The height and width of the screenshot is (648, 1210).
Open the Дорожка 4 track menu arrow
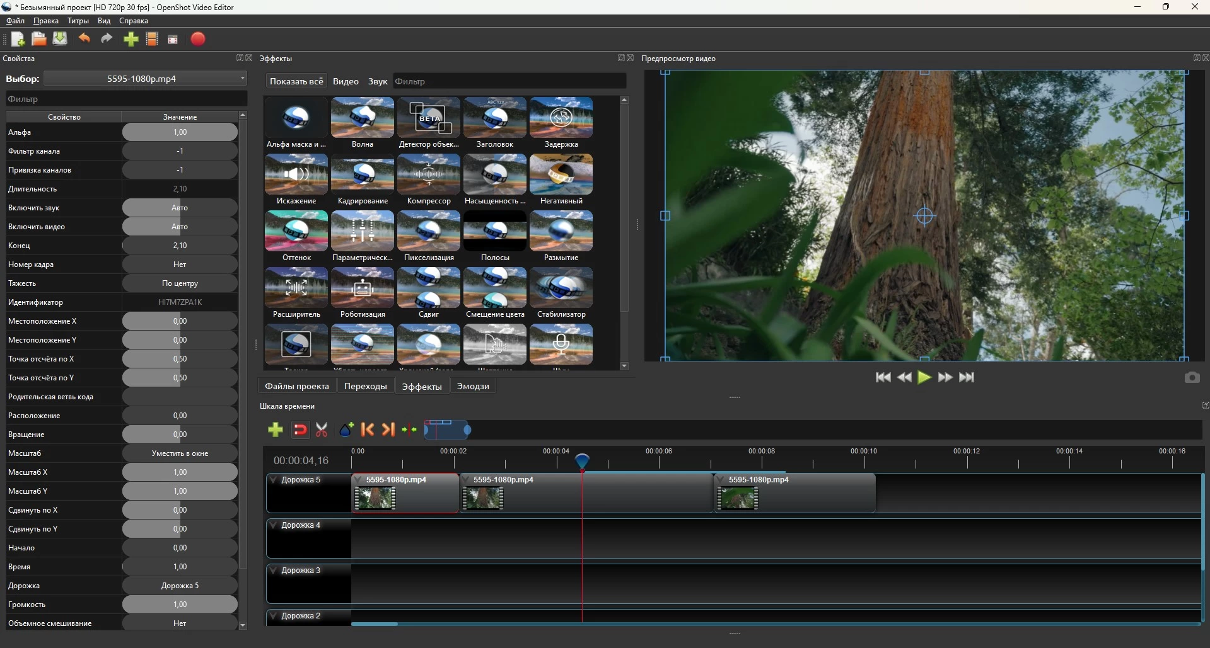pos(274,525)
